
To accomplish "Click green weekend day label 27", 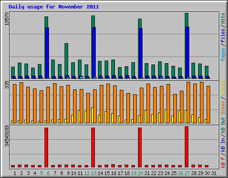I will coord(187,173).
